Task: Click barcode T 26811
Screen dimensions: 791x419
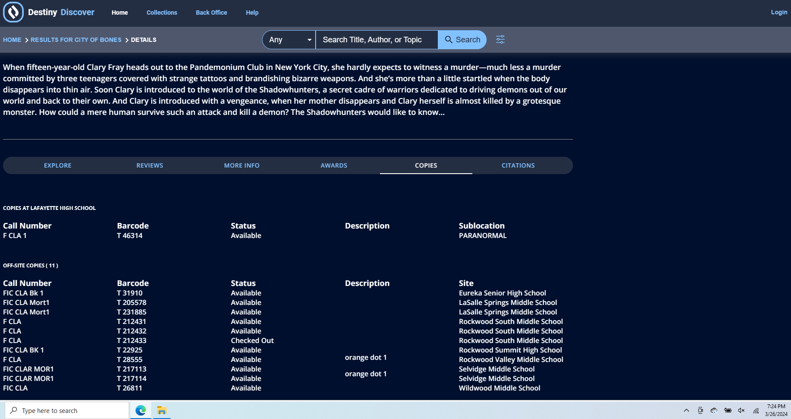Action: tap(130, 388)
